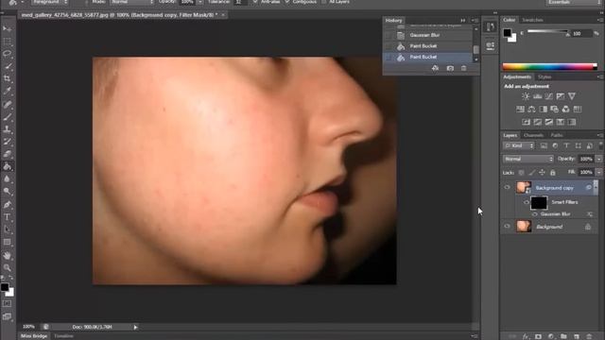The width and height of the screenshot is (605, 340).
Task: Switch to the Channels tab
Action: [x=533, y=135]
